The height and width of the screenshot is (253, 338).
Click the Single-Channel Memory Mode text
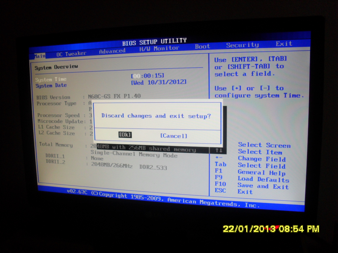[x=134, y=154]
